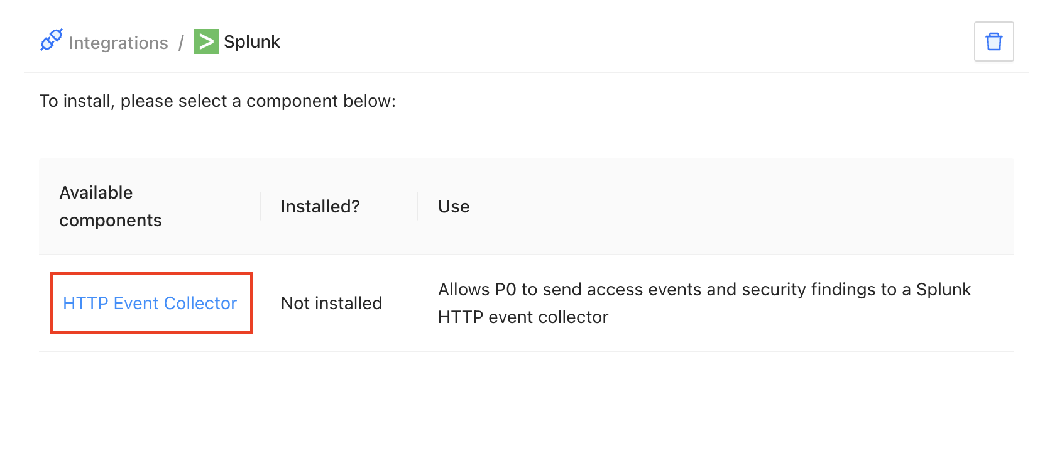Open the HTTP Event Collector component
Image resolution: width=1062 pixels, height=465 pixels.
(x=150, y=304)
